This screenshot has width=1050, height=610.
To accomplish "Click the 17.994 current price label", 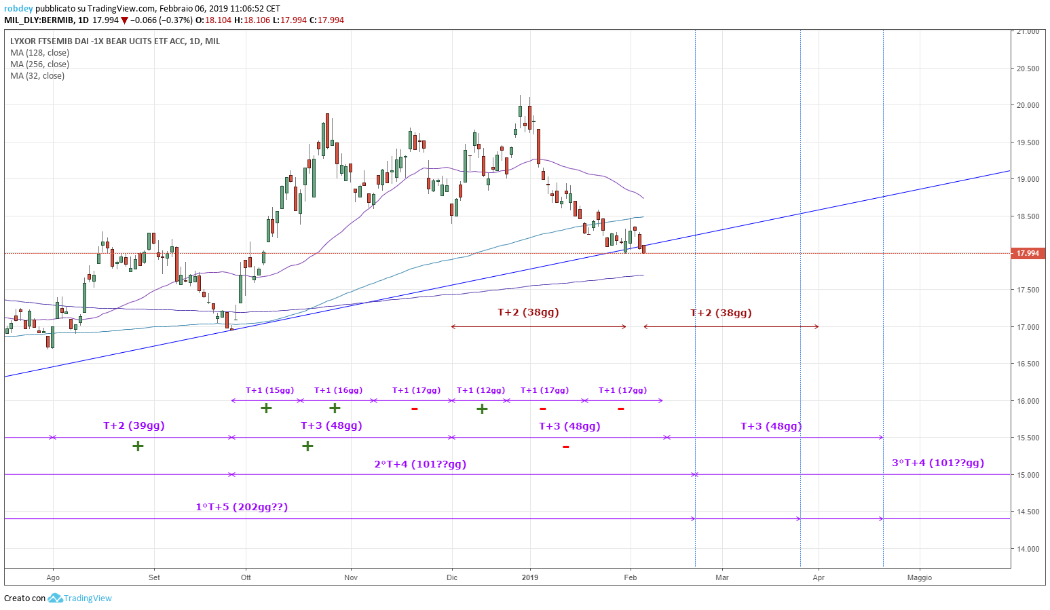I will (1028, 253).
